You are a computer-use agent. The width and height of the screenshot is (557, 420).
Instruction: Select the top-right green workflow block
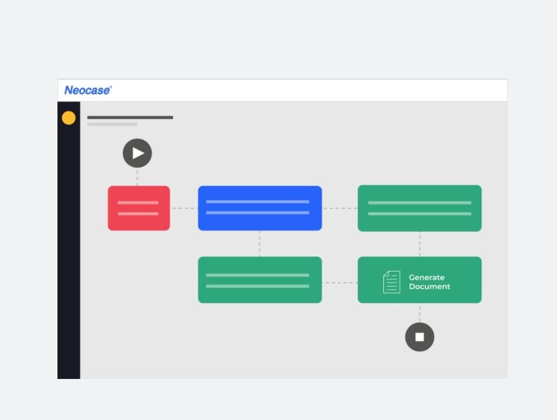[420, 208]
